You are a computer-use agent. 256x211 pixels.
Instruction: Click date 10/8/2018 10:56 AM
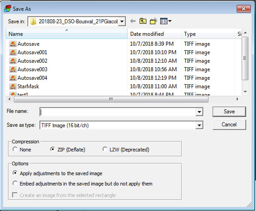coord(154,69)
